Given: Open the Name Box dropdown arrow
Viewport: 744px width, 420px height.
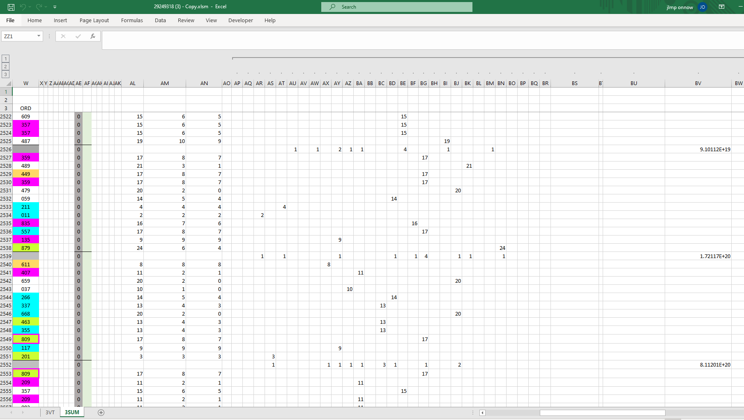Looking at the screenshot, I should (x=39, y=36).
